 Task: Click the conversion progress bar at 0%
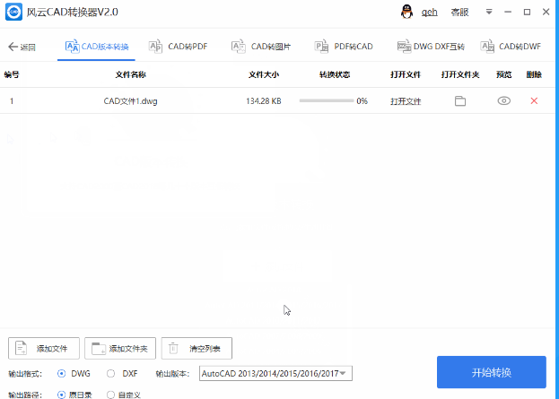pyautogui.click(x=327, y=100)
